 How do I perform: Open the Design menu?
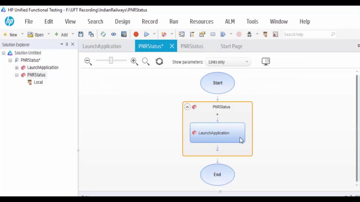click(122, 22)
